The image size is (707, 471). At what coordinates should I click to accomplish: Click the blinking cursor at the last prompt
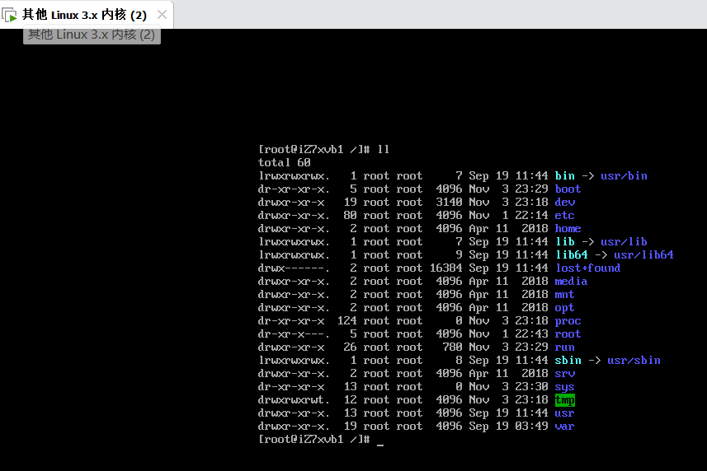380,441
